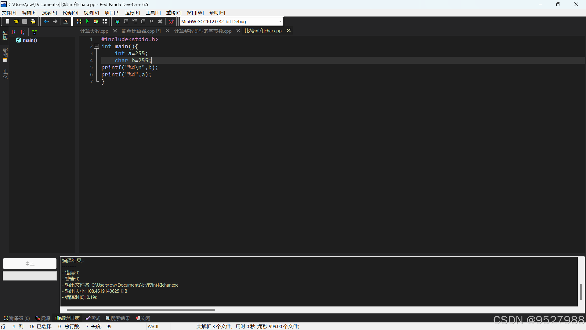This screenshot has width=586, height=330.
Task: Click the Reformat Code toolbar icon
Action: [66, 21]
